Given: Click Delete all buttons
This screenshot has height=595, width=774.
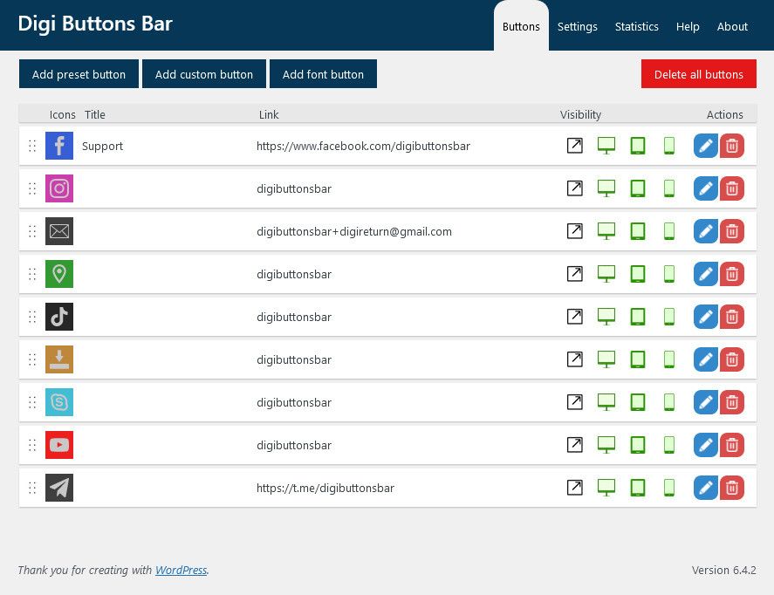Looking at the screenshot, I should tap(698, 74).
